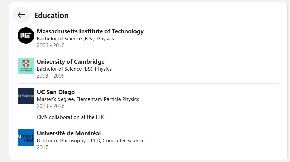This screenshot has height=162, width=290.
Task: Click the 2008 - 2009 date range
Action: point(50,76)
